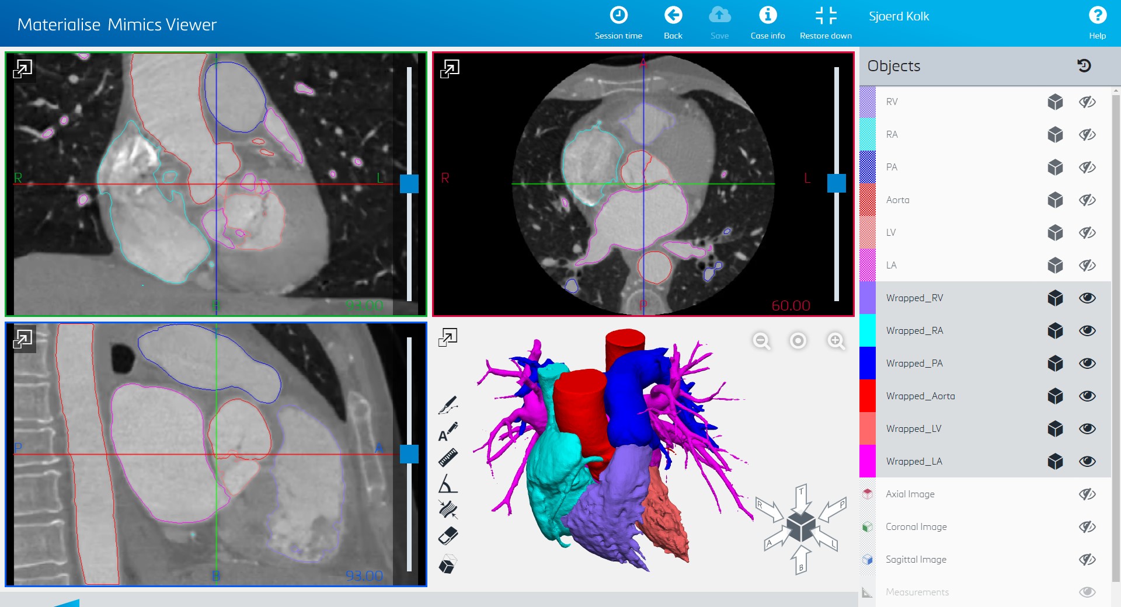The image size is (1121, 607).
Task: Select the Aorta object label
Action: pyautogui.click(x=897, y=200)
